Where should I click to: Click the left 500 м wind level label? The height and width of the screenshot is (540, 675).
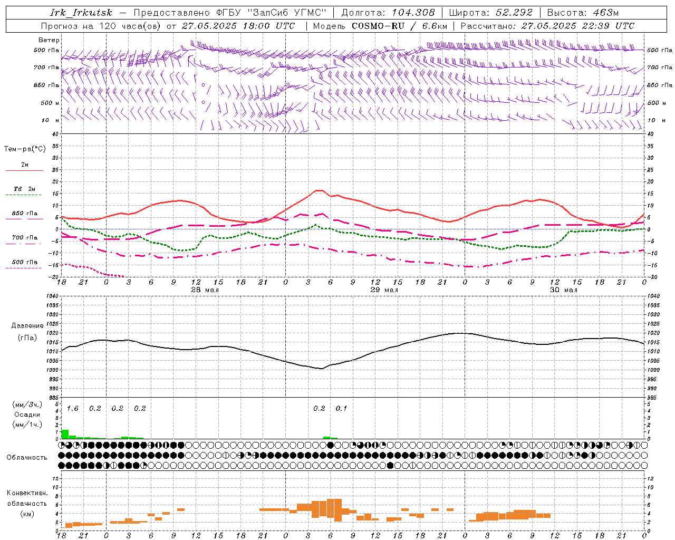tap(50, 103)
